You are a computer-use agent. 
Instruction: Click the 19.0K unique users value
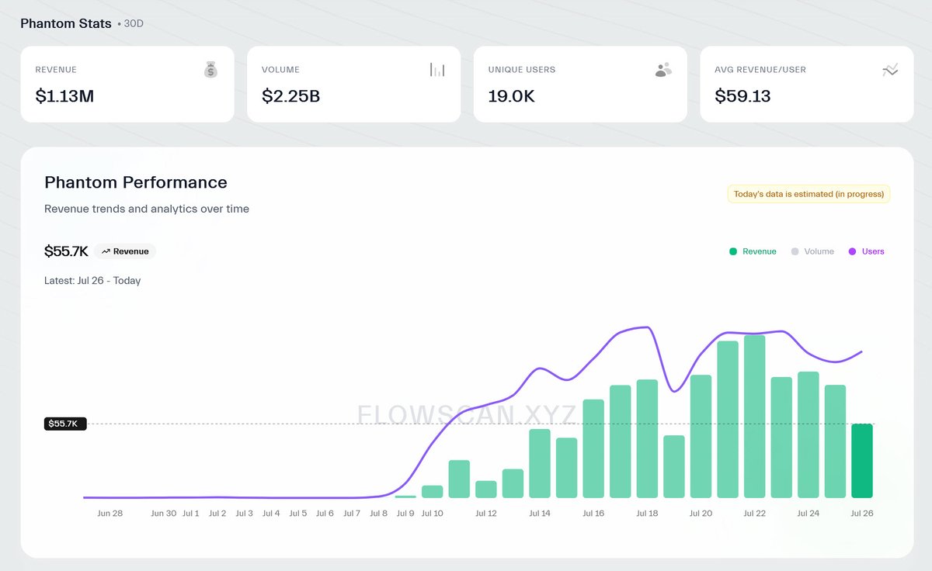click(x=512, y=96)
